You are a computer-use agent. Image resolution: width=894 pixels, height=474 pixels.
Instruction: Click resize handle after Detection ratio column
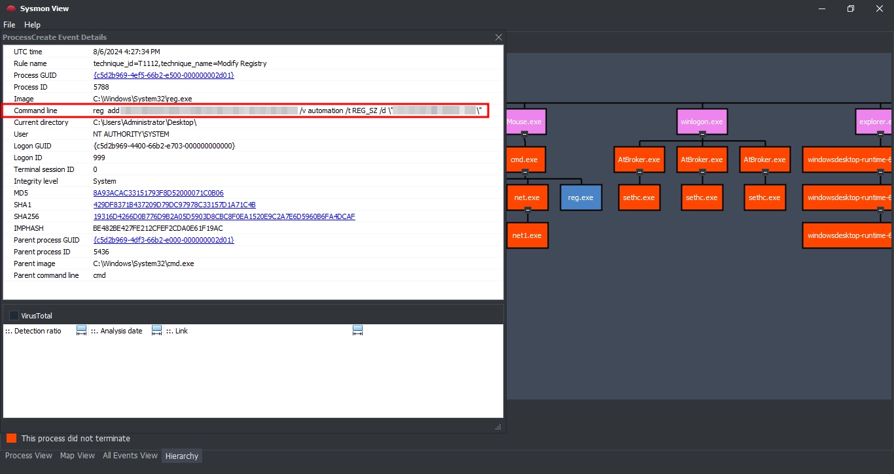(81, 331)
